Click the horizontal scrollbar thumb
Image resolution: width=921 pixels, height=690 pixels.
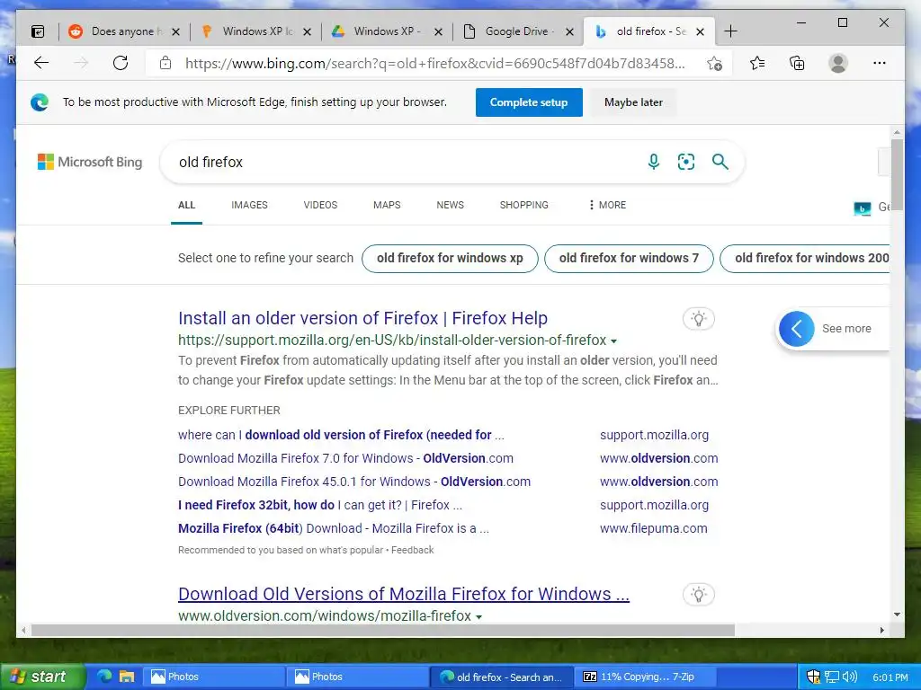(x=382, y=630)
